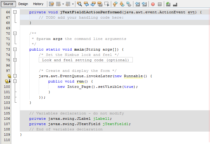Click the Find Selection magnifier icon
This screenshot has height=144, width=210.
(80, 4)
